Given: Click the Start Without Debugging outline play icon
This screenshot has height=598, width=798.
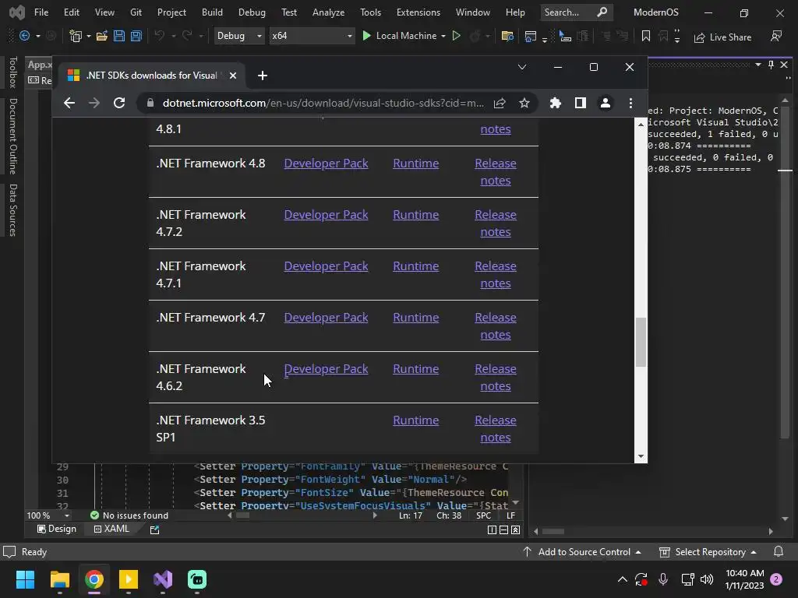Looking at the screenshot, I should pos(457,36).
